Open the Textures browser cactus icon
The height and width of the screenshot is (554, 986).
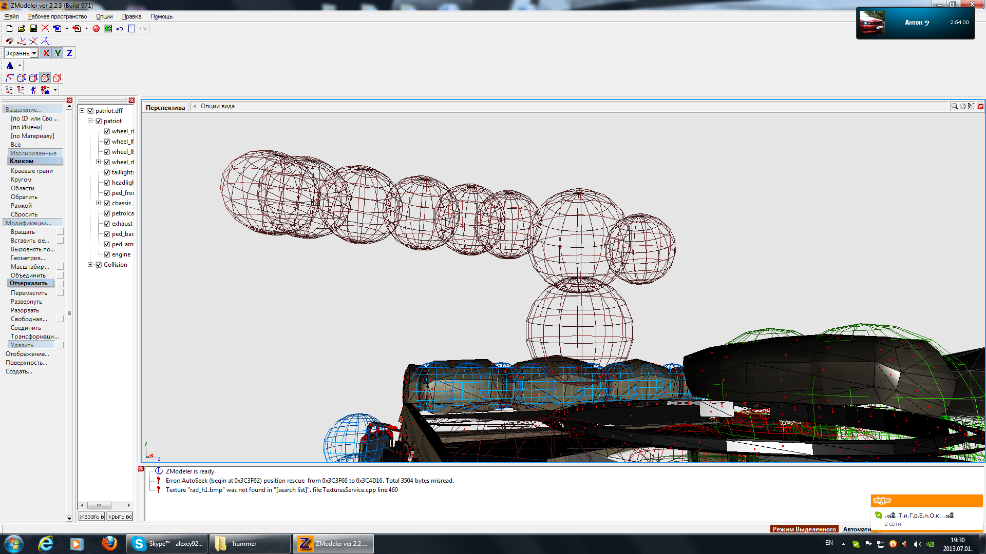[108, 29]
